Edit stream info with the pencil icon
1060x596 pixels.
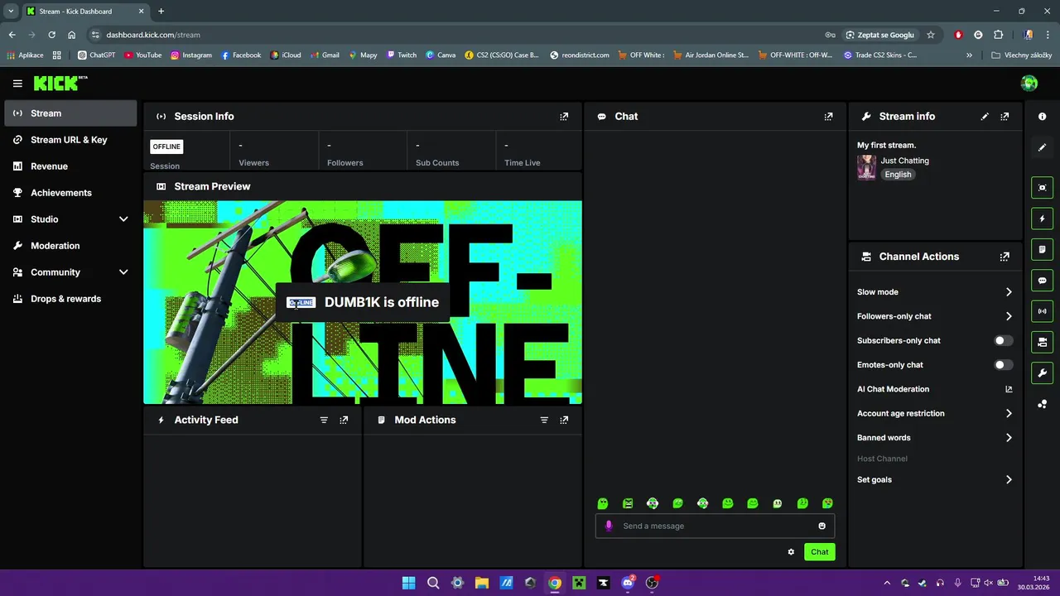click(985, 117)
